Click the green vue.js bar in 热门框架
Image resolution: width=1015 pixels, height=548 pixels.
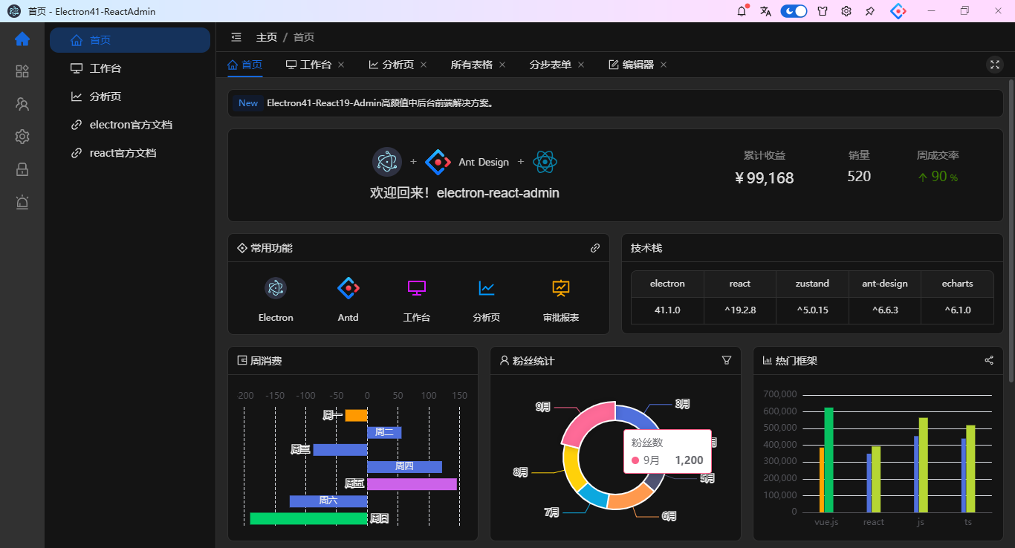pos(829,460)
